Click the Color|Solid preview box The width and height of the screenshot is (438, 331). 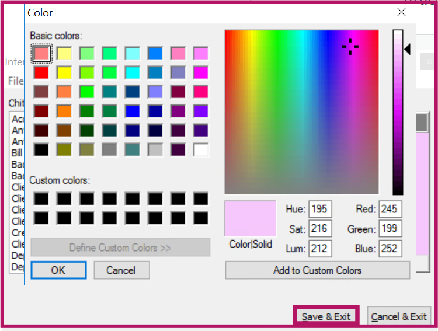coord(251,218)
